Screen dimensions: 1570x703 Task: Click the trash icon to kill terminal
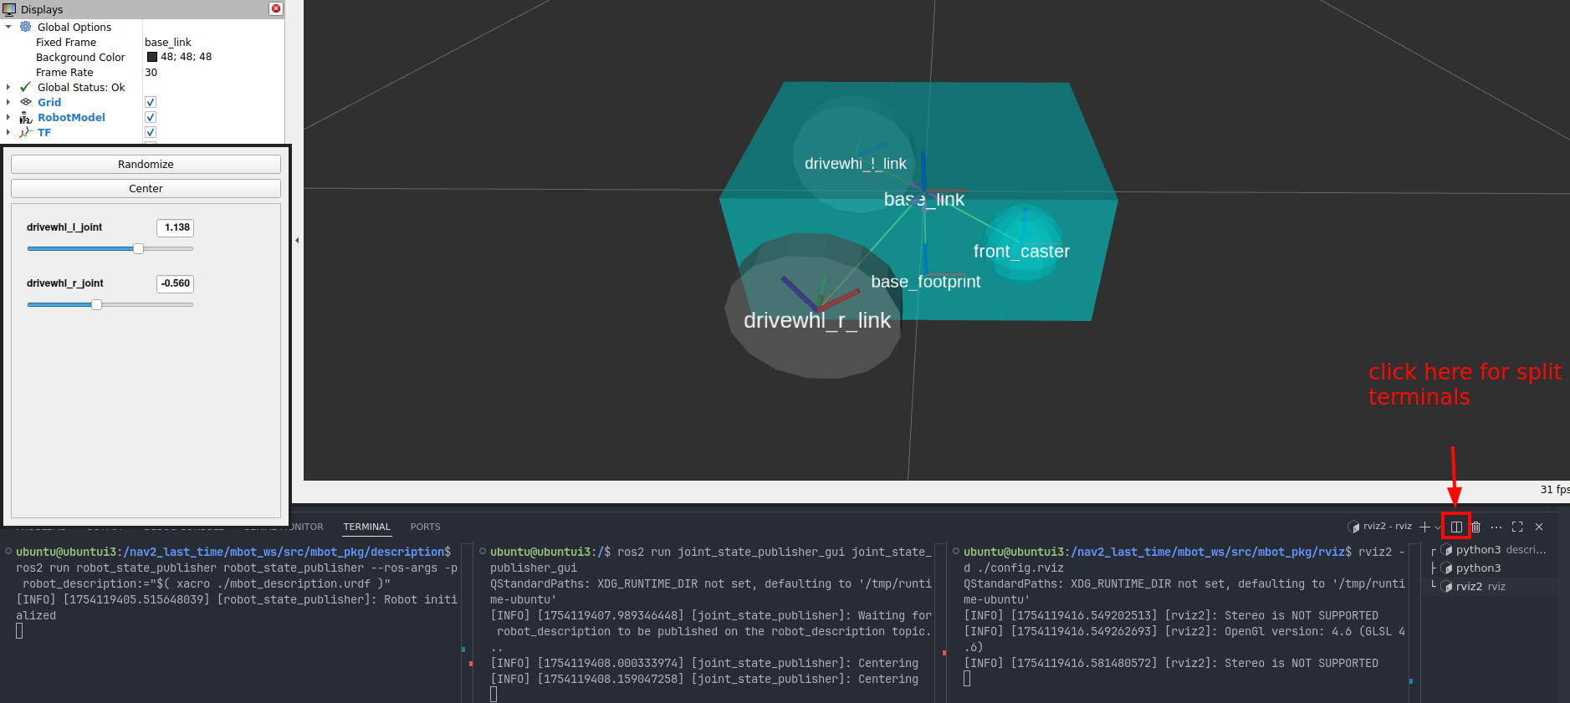[x=1476, y=527]
